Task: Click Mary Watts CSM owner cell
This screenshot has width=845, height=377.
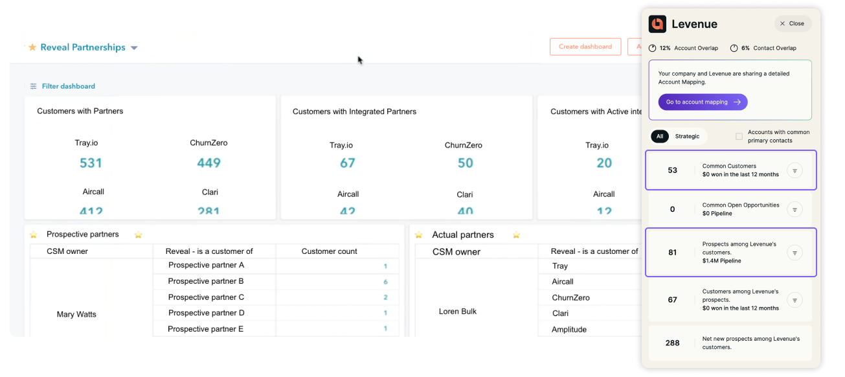Action: coord(76,314)
